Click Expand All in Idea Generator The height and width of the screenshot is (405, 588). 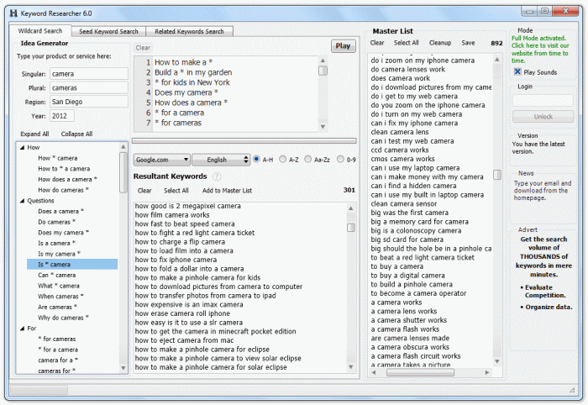point(34,134)
